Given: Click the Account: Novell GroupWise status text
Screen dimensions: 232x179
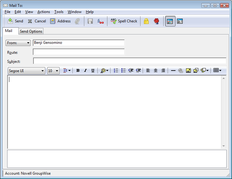Looking at the screenshot, I should [28, 173].
